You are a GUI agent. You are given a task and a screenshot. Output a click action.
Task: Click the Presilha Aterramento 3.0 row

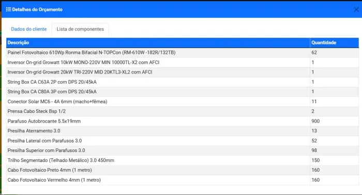point(183,131)
